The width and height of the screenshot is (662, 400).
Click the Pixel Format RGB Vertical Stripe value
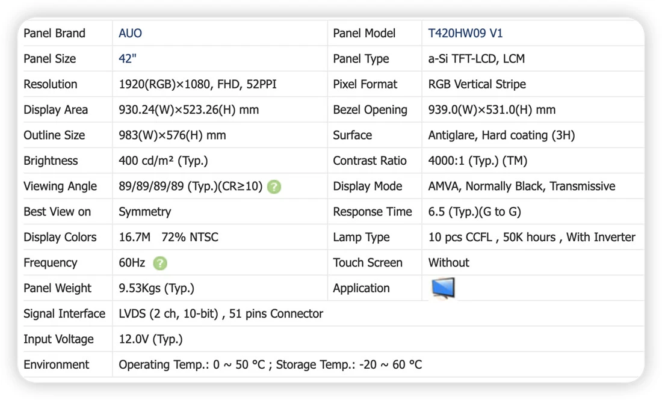477,84
